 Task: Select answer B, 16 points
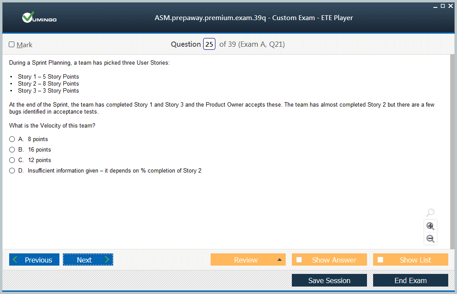(x=12, y=150)
